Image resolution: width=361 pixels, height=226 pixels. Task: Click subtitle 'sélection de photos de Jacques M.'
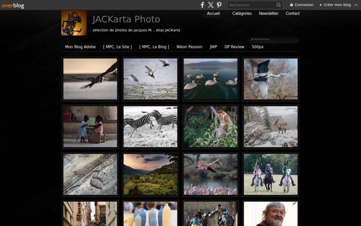coord(122,30)
